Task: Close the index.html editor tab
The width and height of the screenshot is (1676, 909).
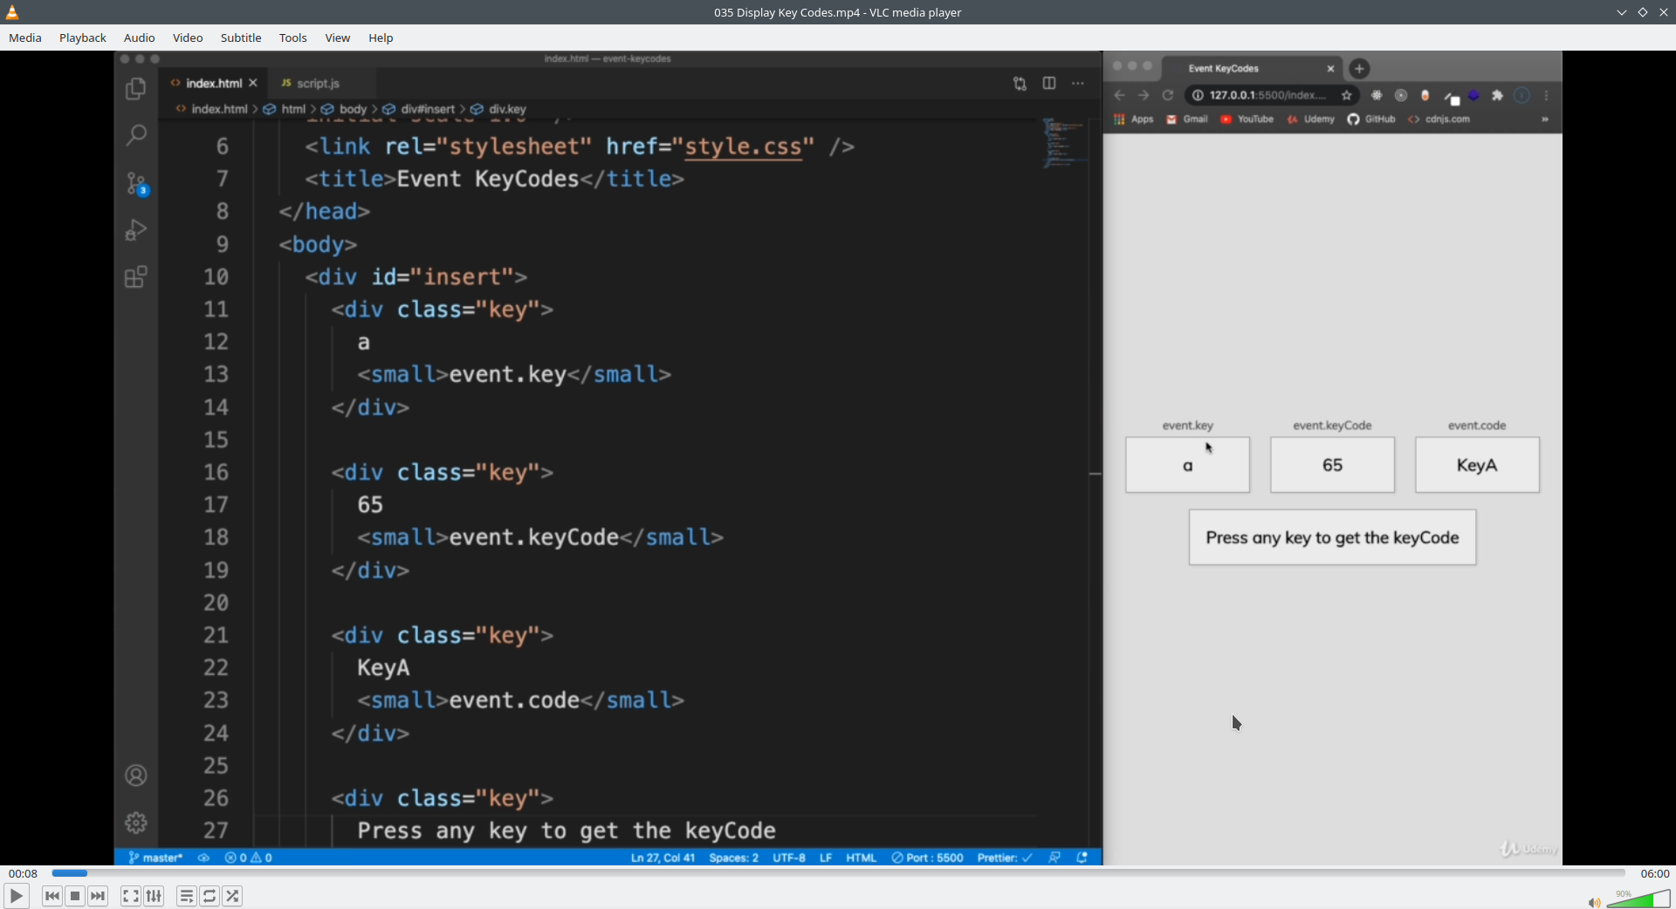Action: tap(253, 83)
